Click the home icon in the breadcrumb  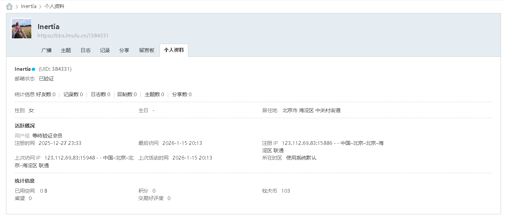9,6
